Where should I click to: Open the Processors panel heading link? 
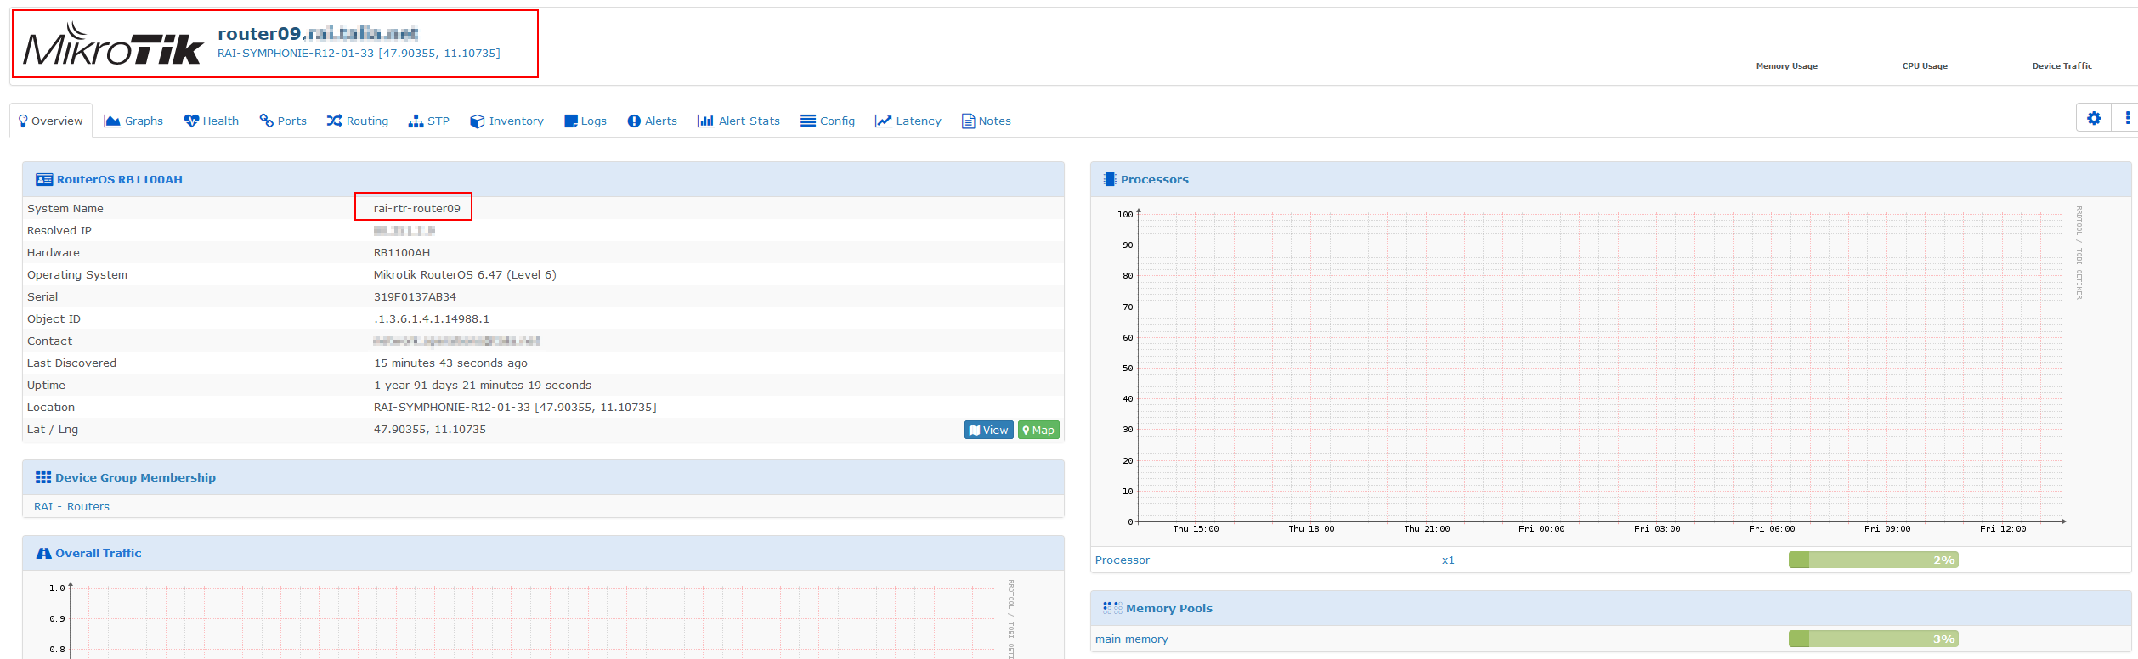(1154, 179)
